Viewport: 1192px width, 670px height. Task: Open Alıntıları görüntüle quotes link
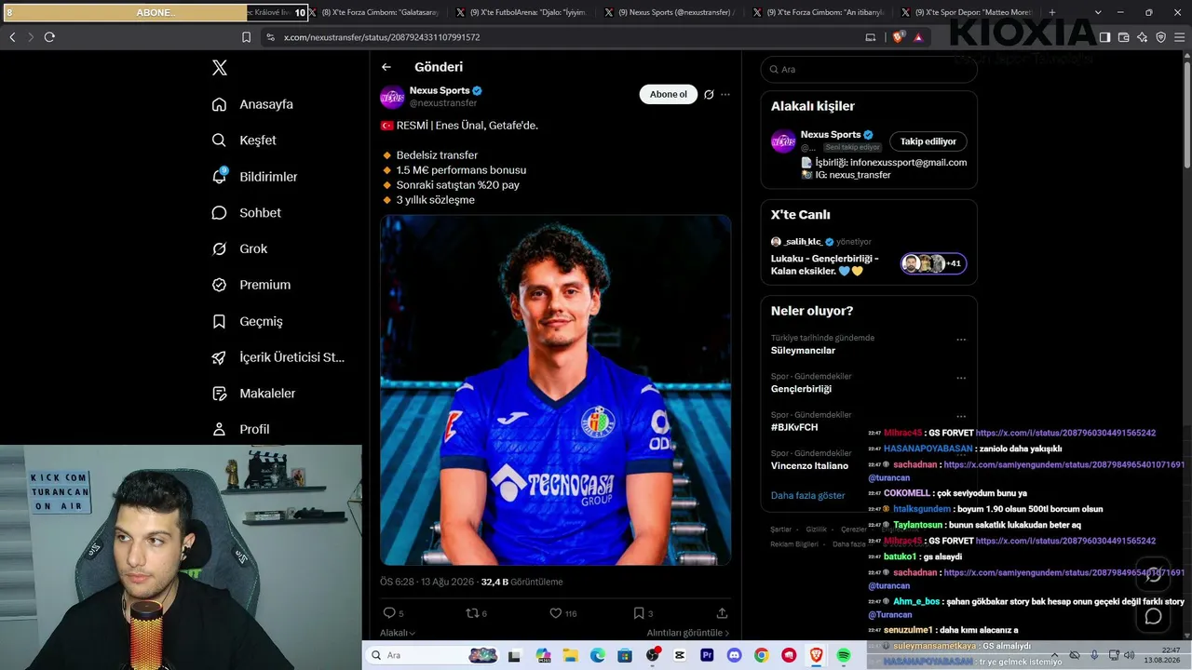pyautogui.click(x=688, y=633)
